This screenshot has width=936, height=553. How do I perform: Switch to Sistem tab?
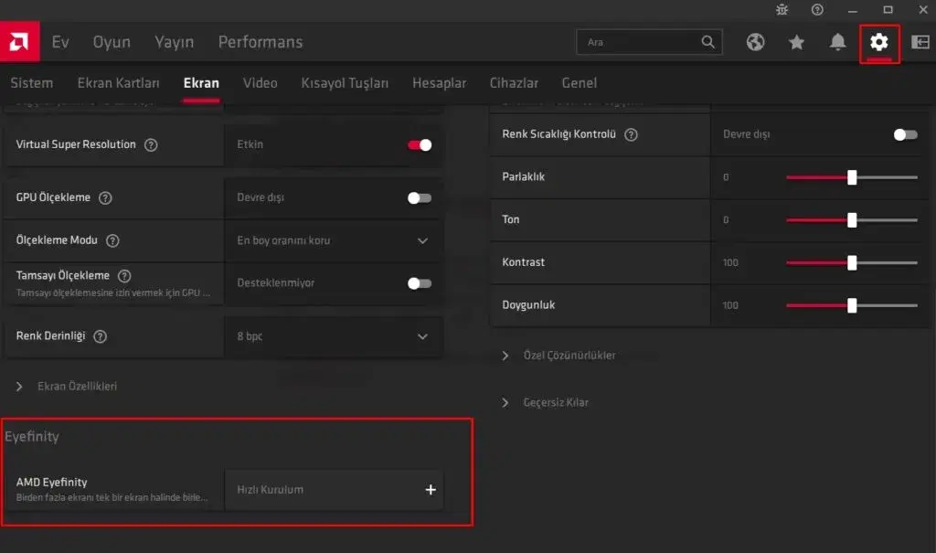[x=32, y=83]
